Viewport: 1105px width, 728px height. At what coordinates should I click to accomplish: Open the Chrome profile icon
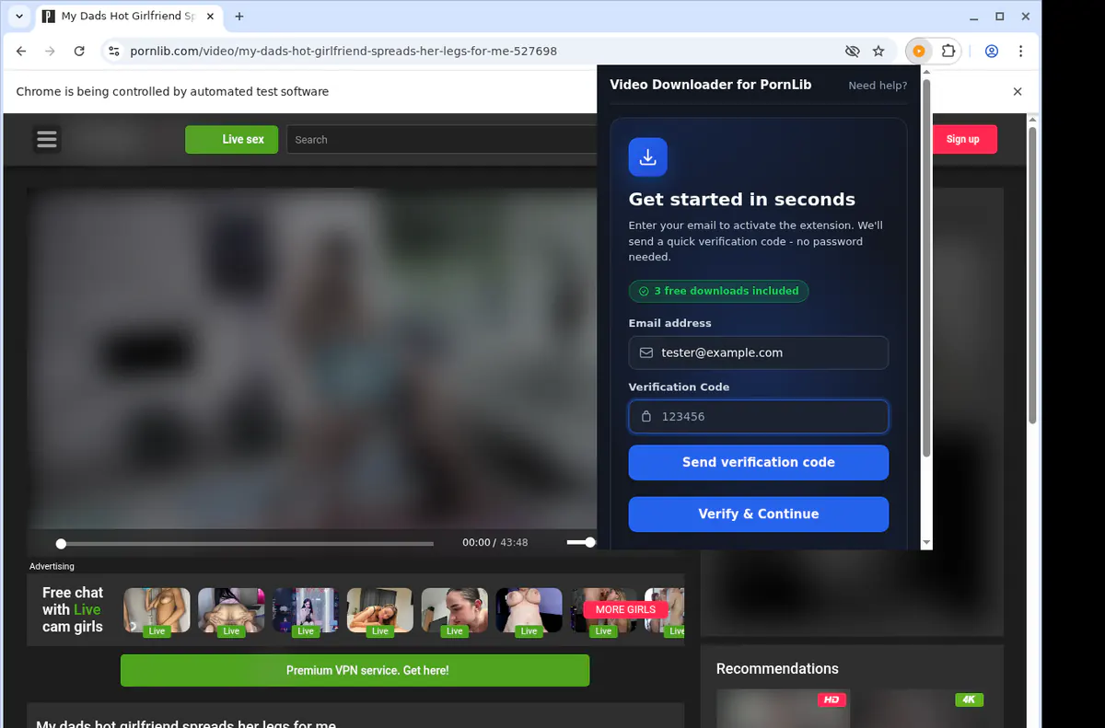(x=992, y=52)
